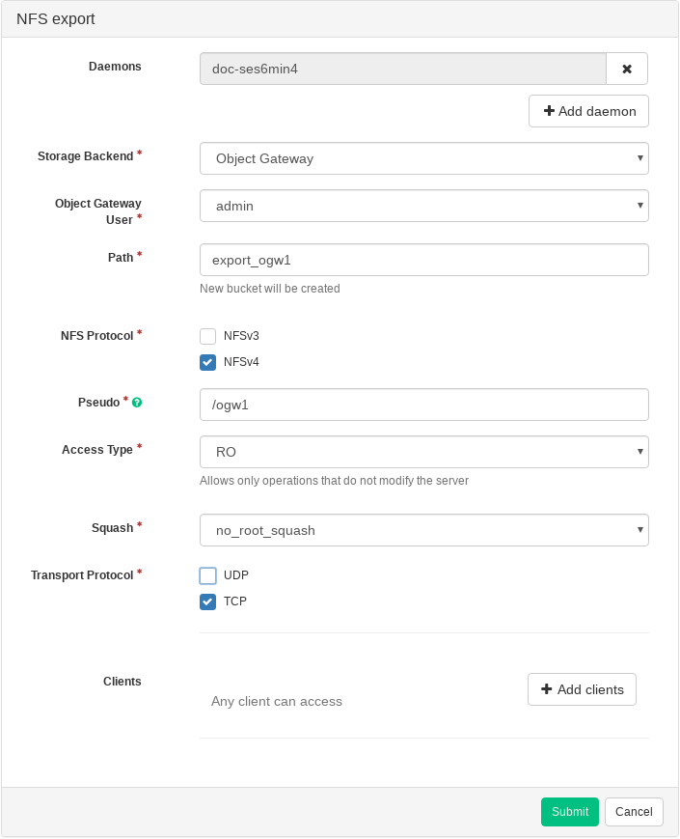Uncheck the TCP transport checkbox
This screenshot has width=680, height=839.
point(207,601)
